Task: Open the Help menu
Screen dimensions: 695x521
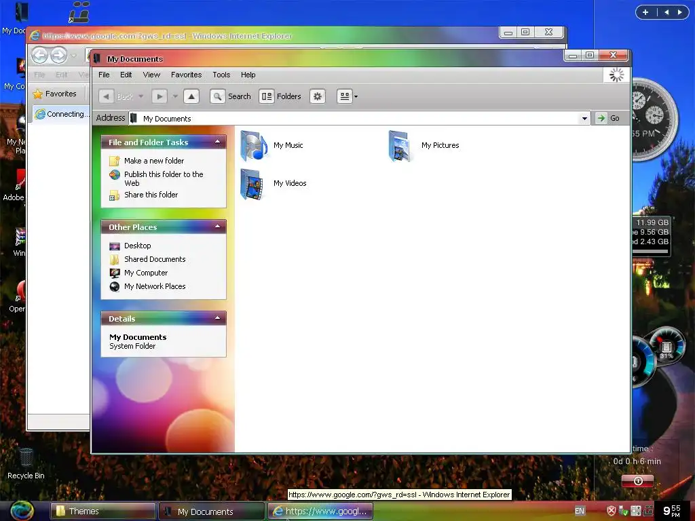Action: (x=248, y=75)
